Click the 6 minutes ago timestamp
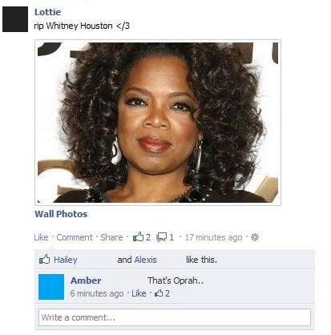This screenshot has height=335, width=331. (x=97, y=293)
